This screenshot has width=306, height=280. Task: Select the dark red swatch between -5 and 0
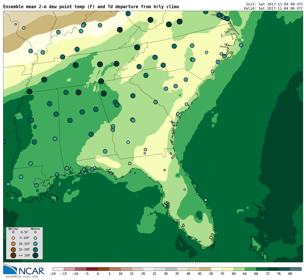[x=92, y=269]
